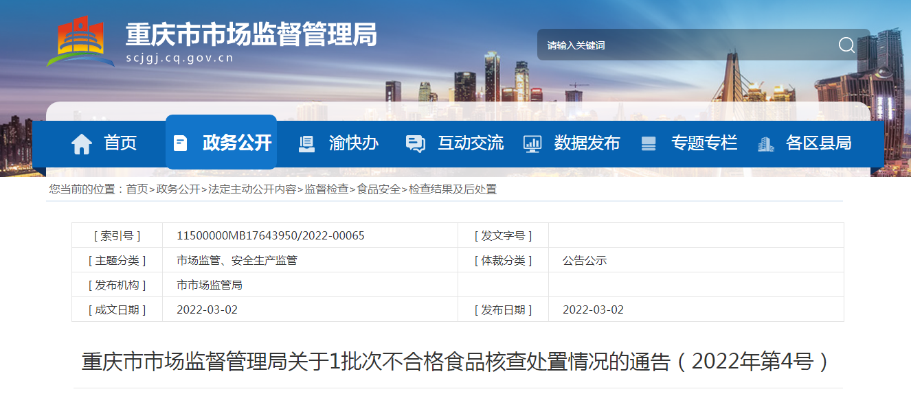Go to 检查结果及后处置 in the breadcrumb
Image resolution: width=911 pixels, height=398 pixels.
coord(453,189)
